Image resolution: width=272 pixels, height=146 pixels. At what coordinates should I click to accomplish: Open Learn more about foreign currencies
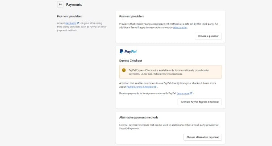183,93
